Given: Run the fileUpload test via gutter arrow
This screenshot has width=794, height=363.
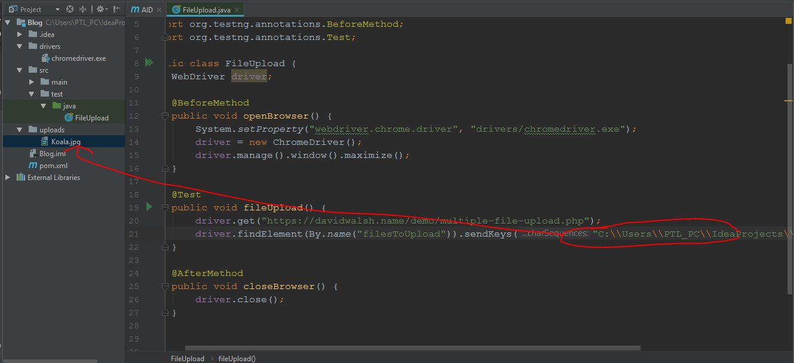Looking at the screenshot, I should [149, 207].
